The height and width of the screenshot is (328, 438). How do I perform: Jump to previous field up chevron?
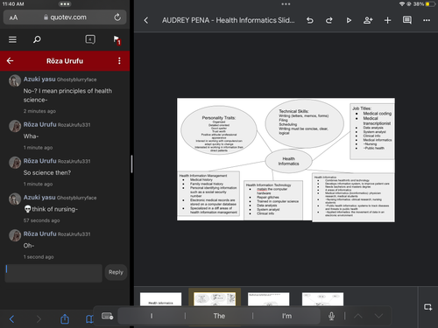pos(358,316)
